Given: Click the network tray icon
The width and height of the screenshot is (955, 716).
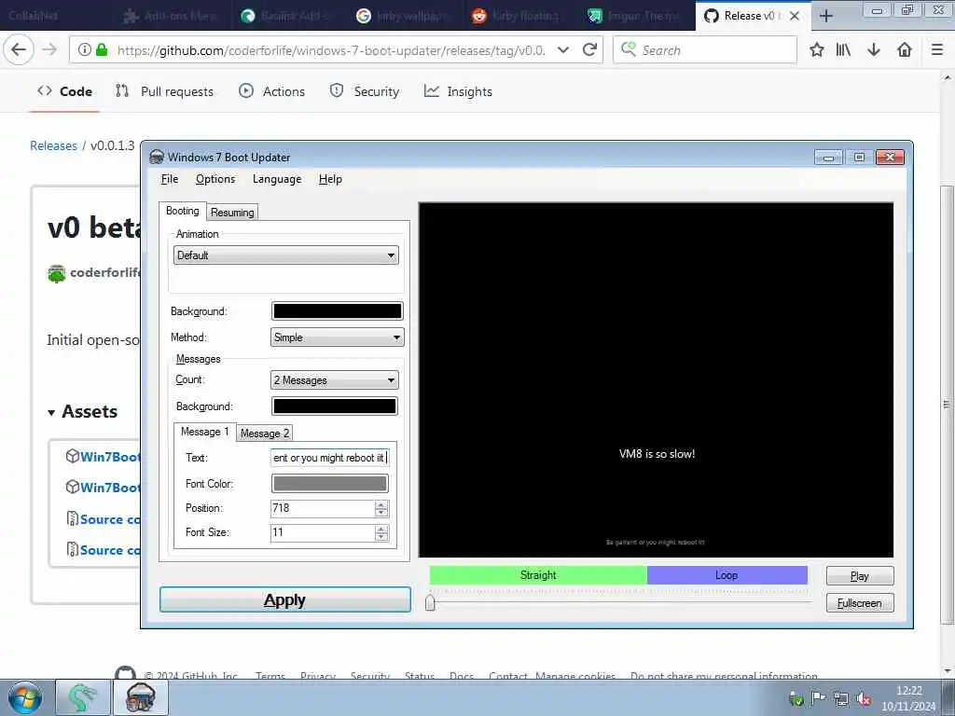Looking at the screenshot, I should tap(841, 699).
